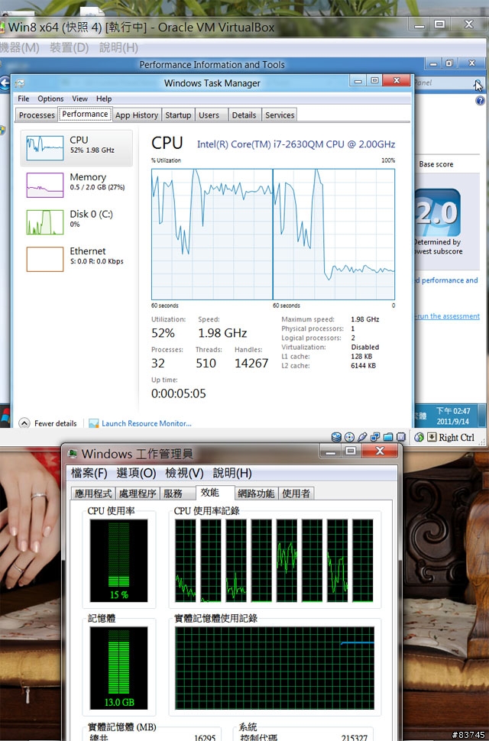The image size is (489, 741).
Task: Click the guest taskbar clock 下午 02:47
Action: click(452, 411)
